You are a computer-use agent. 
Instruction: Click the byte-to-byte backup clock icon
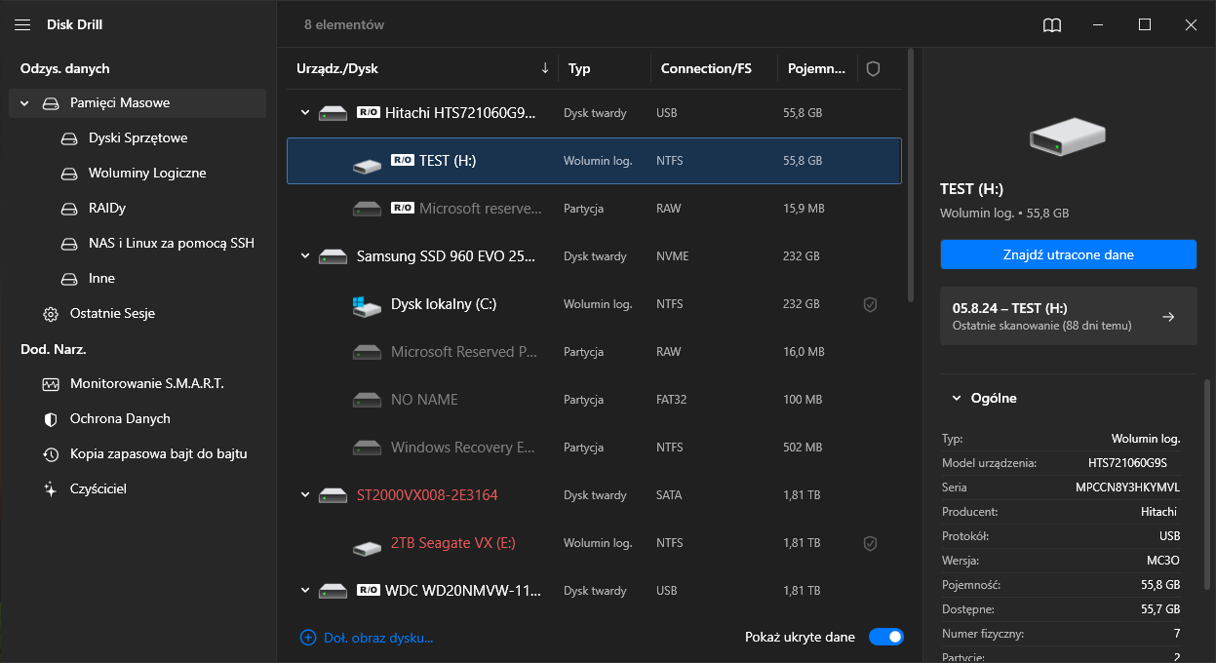51,454
